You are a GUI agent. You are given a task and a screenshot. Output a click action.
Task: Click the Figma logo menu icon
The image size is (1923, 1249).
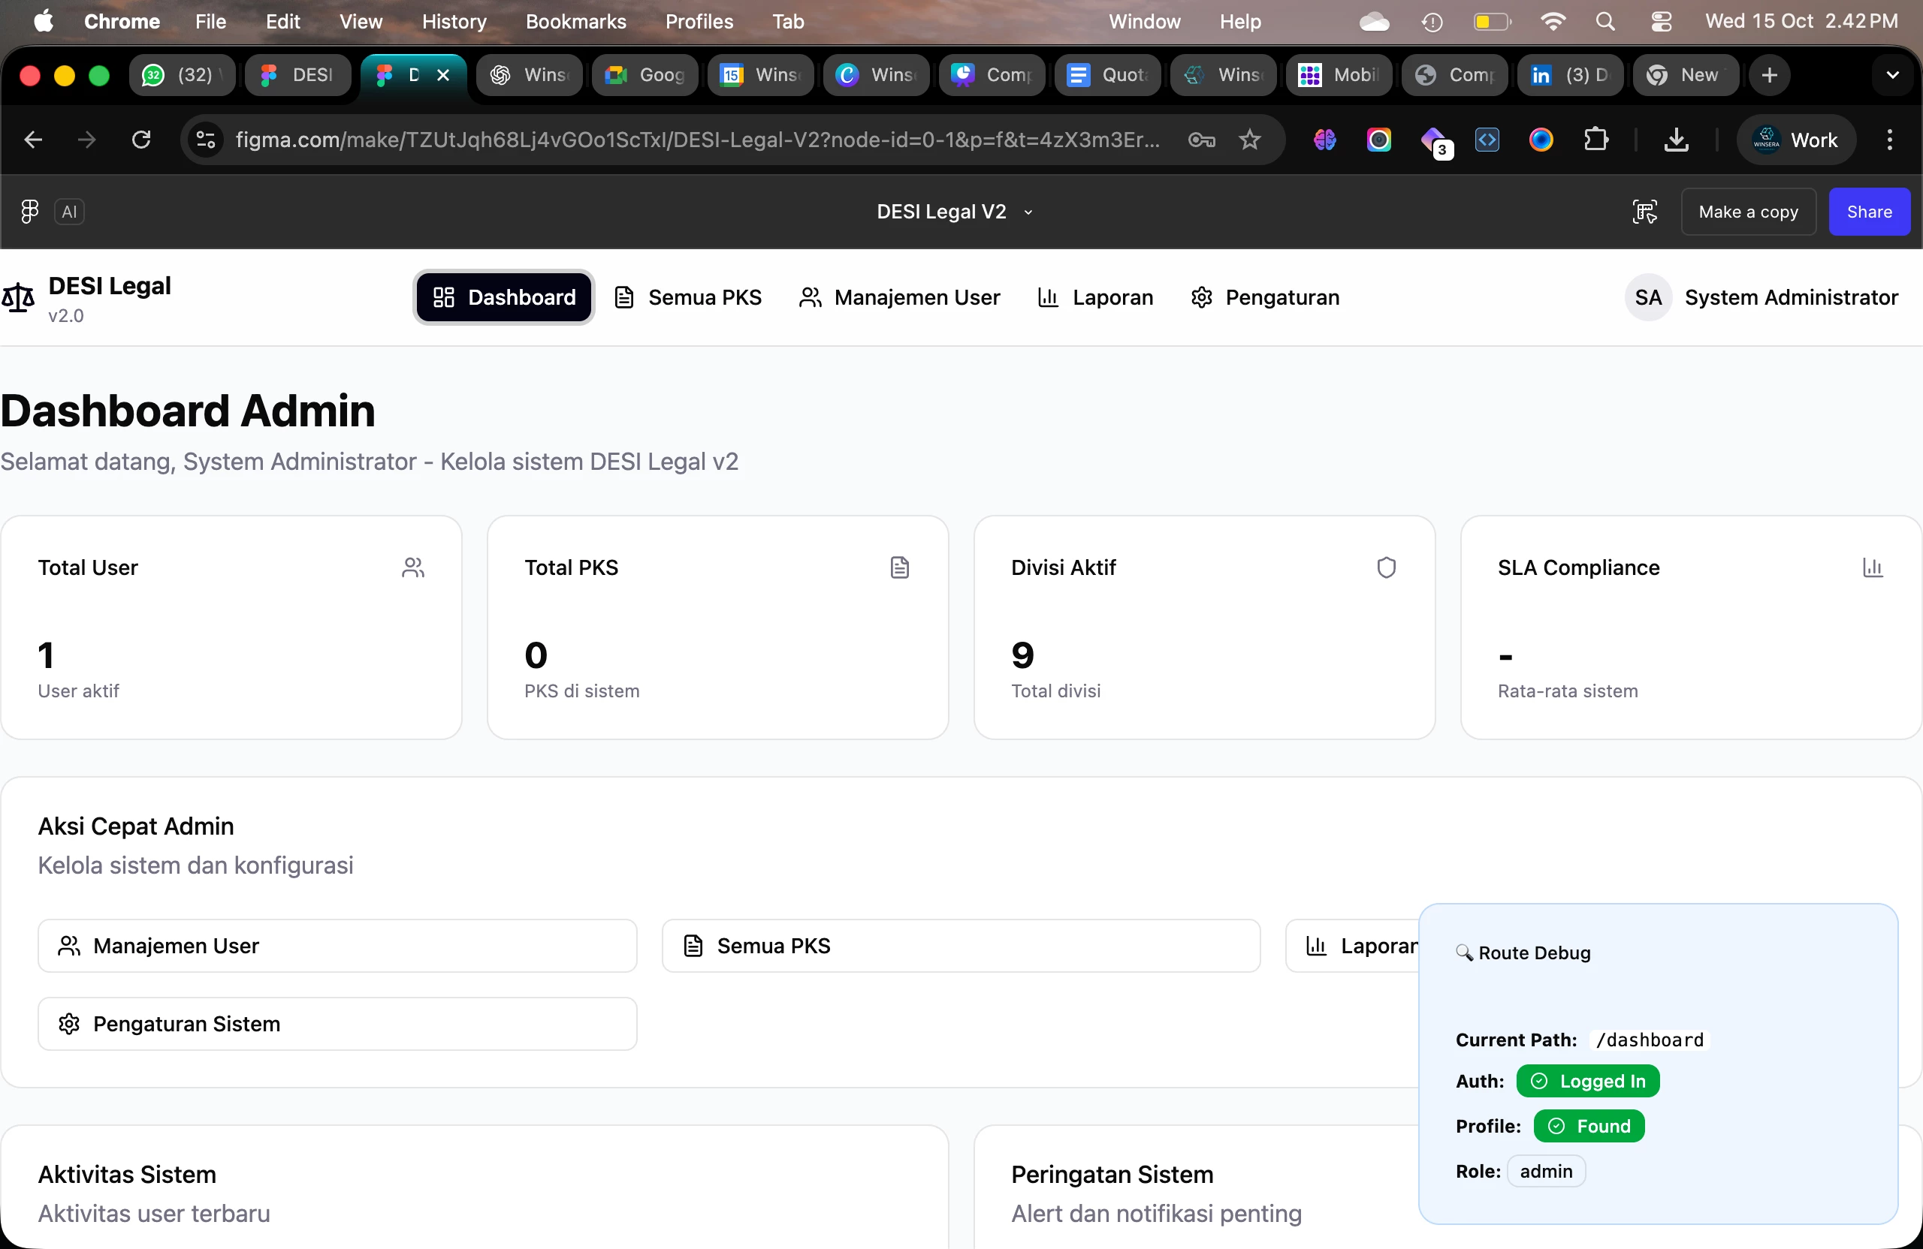coord(29,212)
